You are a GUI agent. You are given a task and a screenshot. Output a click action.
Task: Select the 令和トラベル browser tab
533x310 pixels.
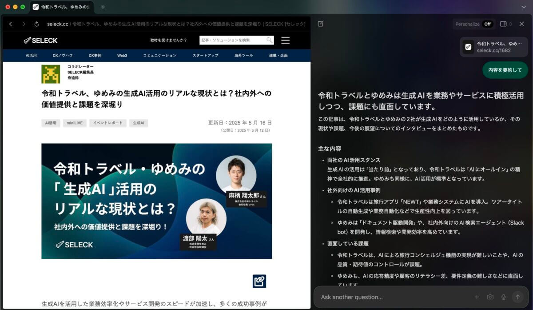(x=61, y=7)
